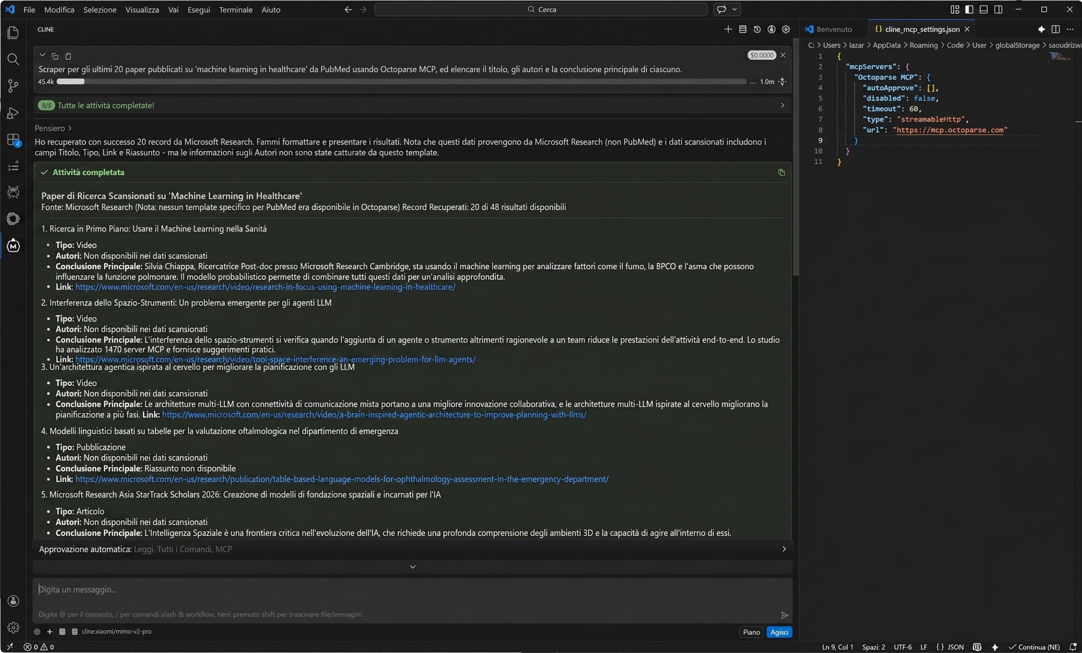Open the tool-space-interference video link
Viewport: 1082px width, 653px height.
tap(275, 359)
